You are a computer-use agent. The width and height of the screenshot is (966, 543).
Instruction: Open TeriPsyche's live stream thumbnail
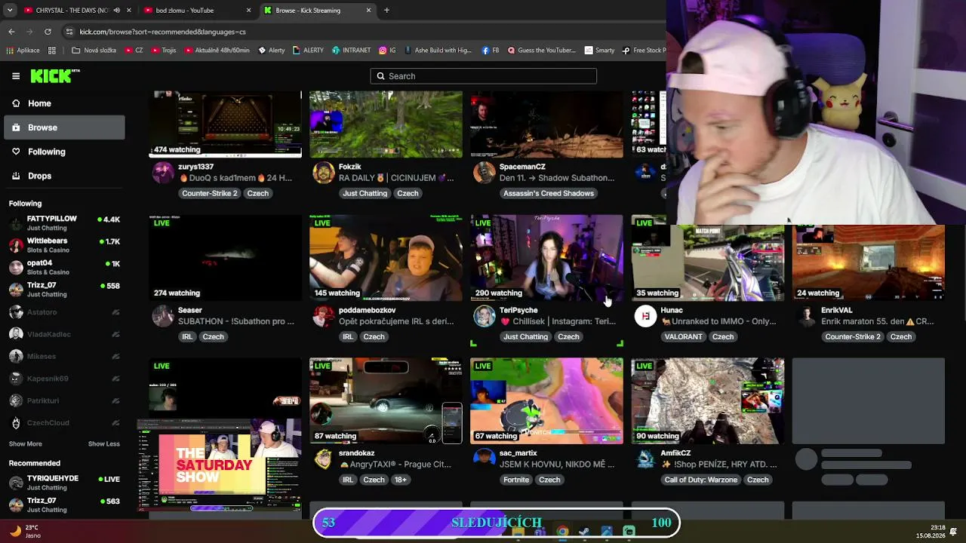click(x=546, y=257)
